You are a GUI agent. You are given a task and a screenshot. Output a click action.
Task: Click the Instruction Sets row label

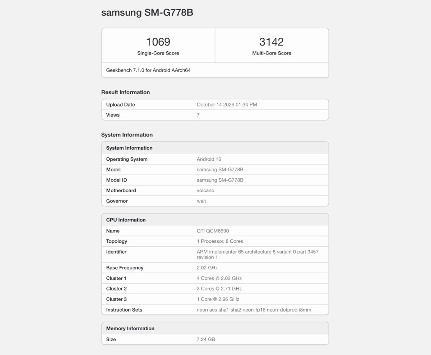[x=124, y=310]
